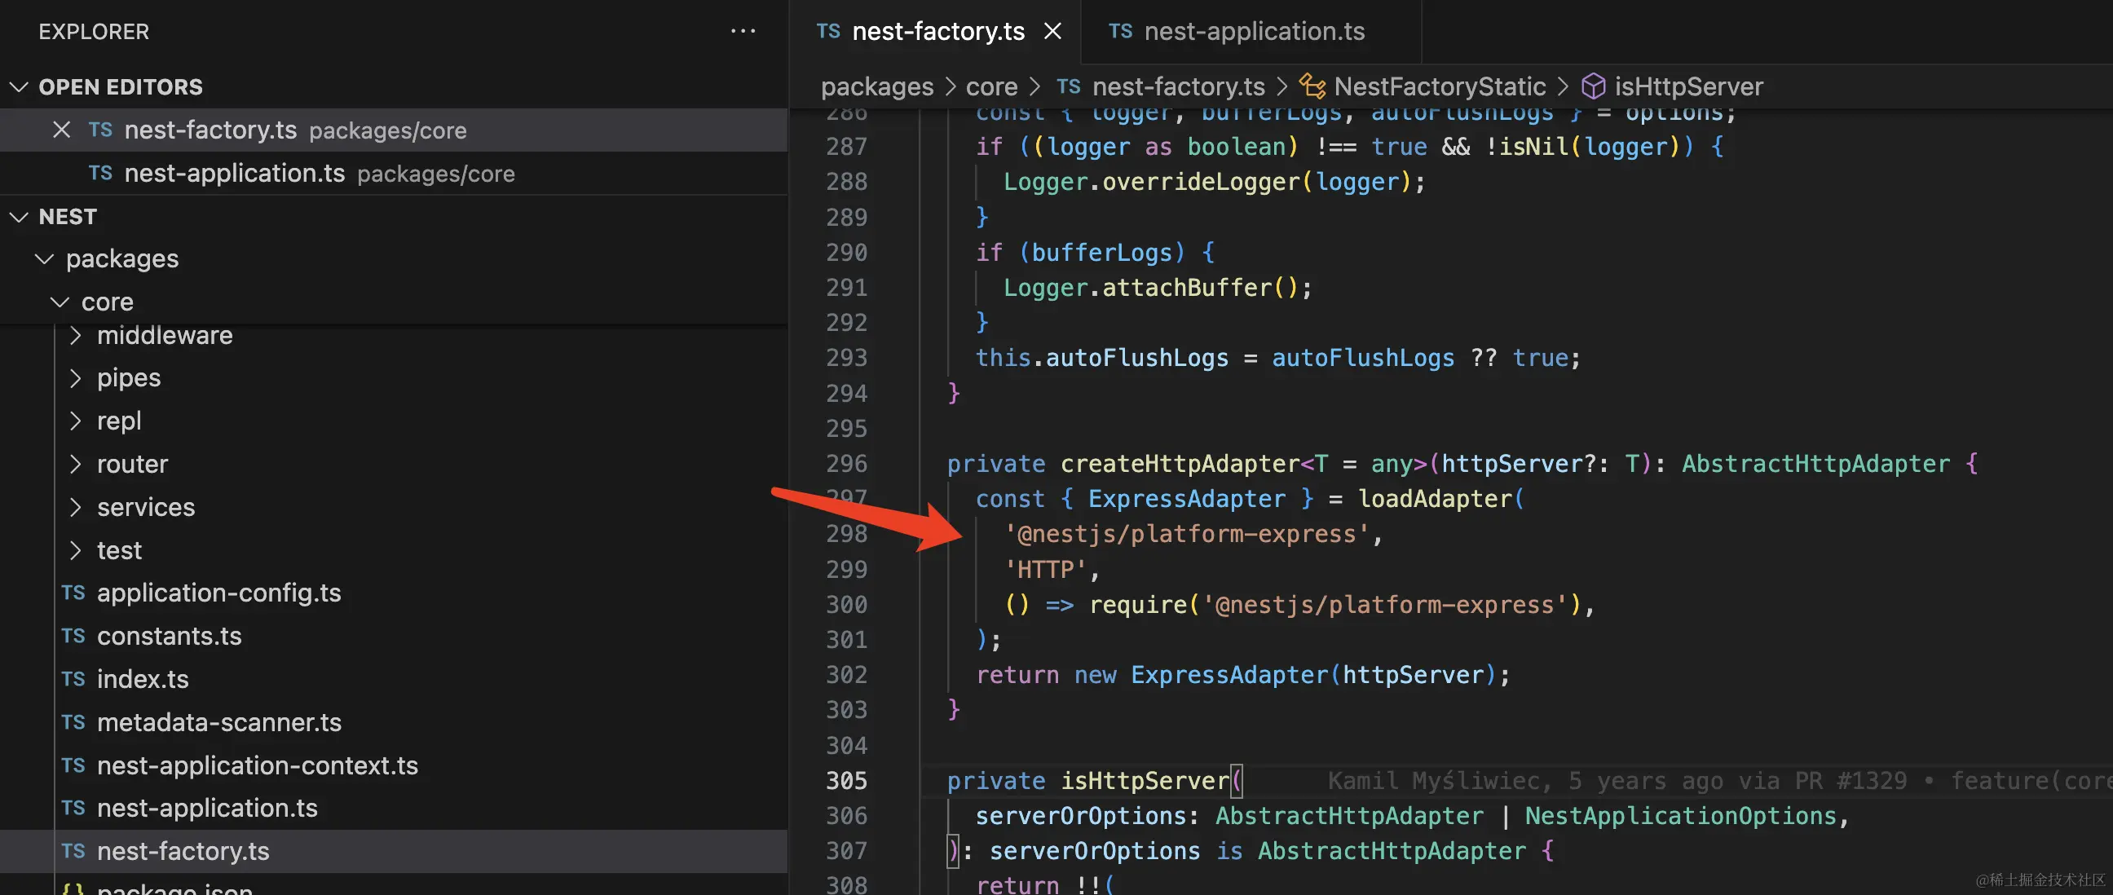Close nest-factory.ts in Open Editors list
This screenshot has width=2113, height=895.
(x=60, y=130)
